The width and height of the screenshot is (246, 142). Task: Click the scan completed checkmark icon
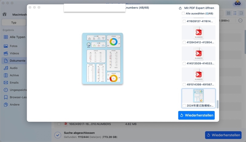click(58, 135)
